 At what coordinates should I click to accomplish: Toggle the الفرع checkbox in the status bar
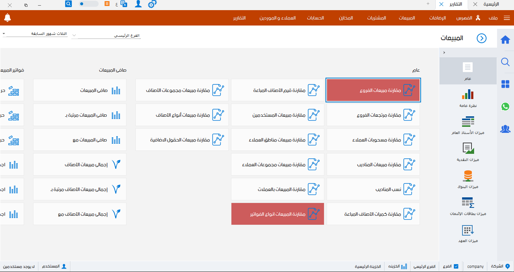pyautogui.click(x=456, y=266)
